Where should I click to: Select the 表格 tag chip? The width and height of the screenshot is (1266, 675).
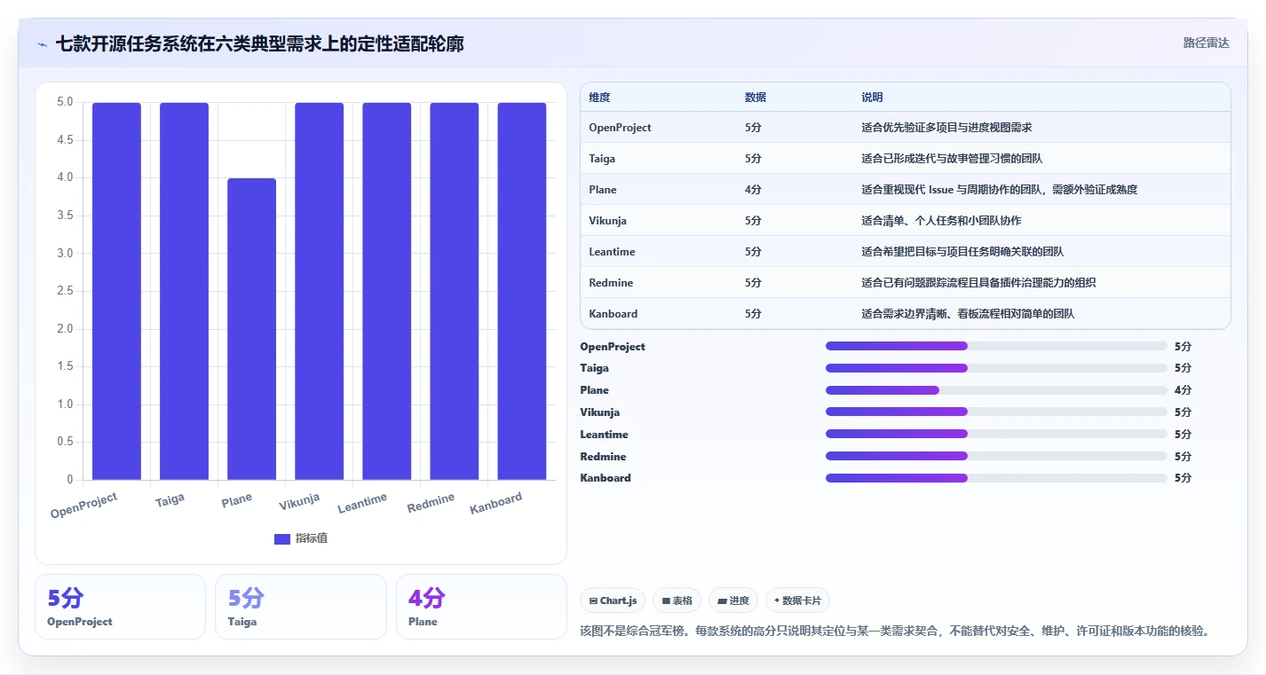[x=677, y=600]
